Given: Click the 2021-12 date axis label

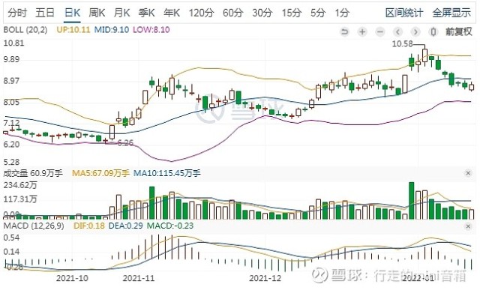Looking at the screenshot, I should coord(265,278).
